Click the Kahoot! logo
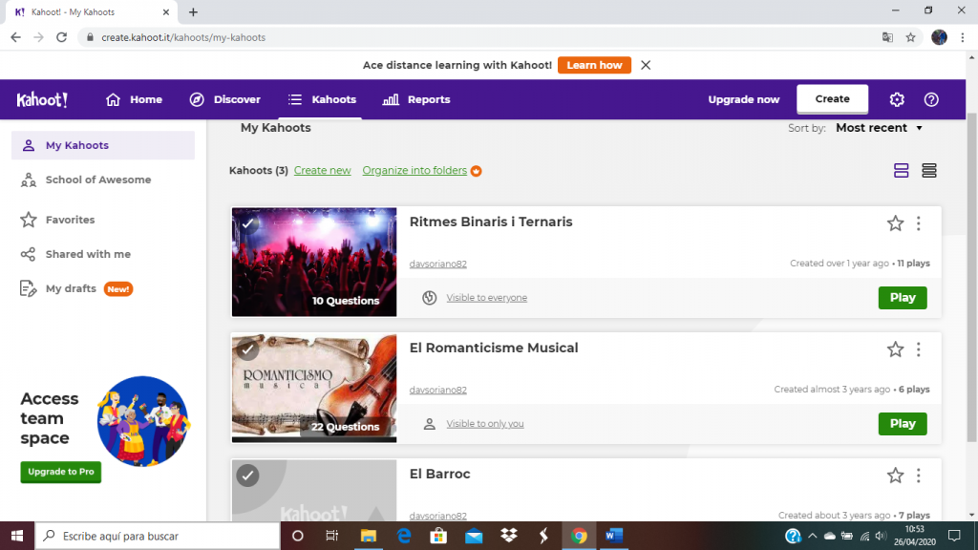The width and height of the screenshot is (978, 550). (x=42, y=99)
